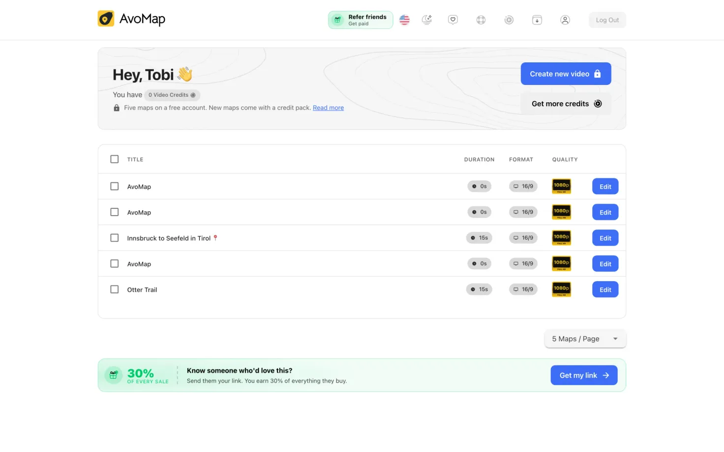This screenshot has width=724, height=452.
Task: Click the Get my link button
Action: [584, 375]
